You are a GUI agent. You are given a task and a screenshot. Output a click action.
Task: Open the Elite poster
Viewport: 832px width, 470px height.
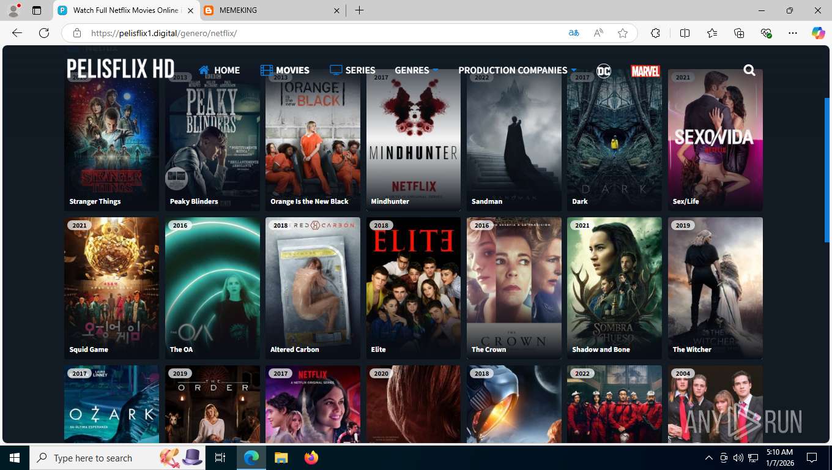point(414,288)
